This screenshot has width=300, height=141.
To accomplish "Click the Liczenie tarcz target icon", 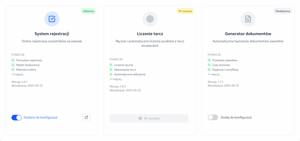I will (150, 19).
